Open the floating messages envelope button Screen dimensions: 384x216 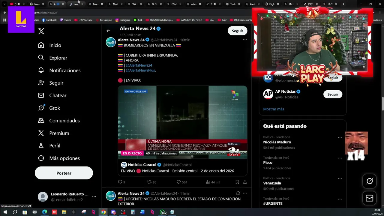(370, 198)
